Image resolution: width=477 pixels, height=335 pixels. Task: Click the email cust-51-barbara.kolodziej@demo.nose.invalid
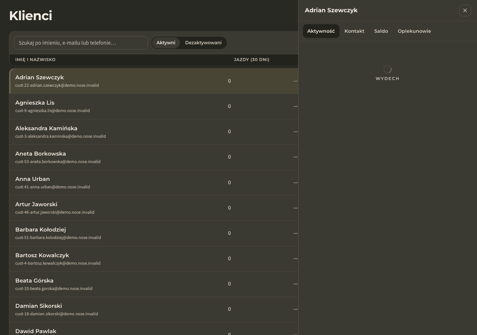58,237
